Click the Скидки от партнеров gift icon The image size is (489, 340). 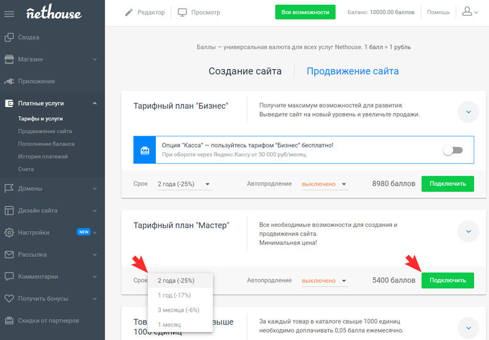[9, 320]
